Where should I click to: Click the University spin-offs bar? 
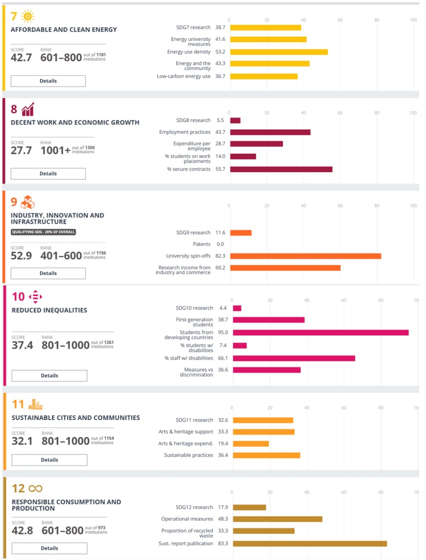pyautogui.click(x=306, y=256)
